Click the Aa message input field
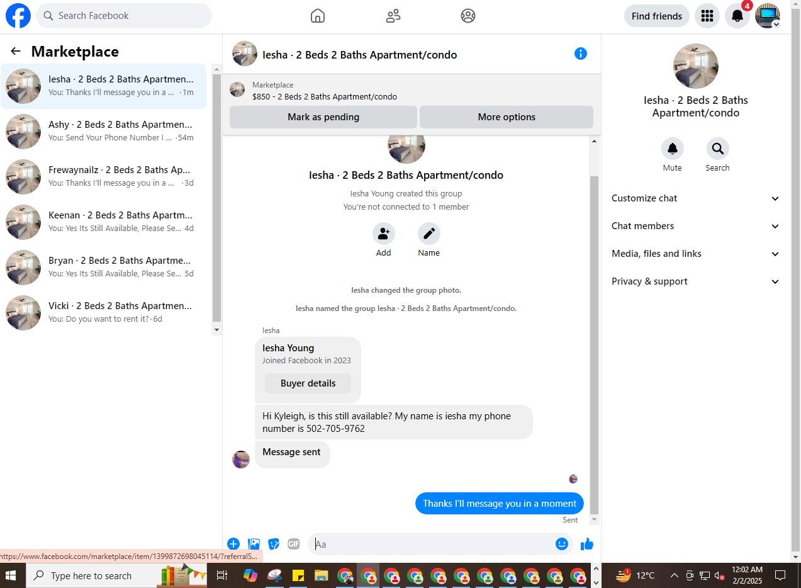This screenshot has height=588, width=801. click(432, 544)
